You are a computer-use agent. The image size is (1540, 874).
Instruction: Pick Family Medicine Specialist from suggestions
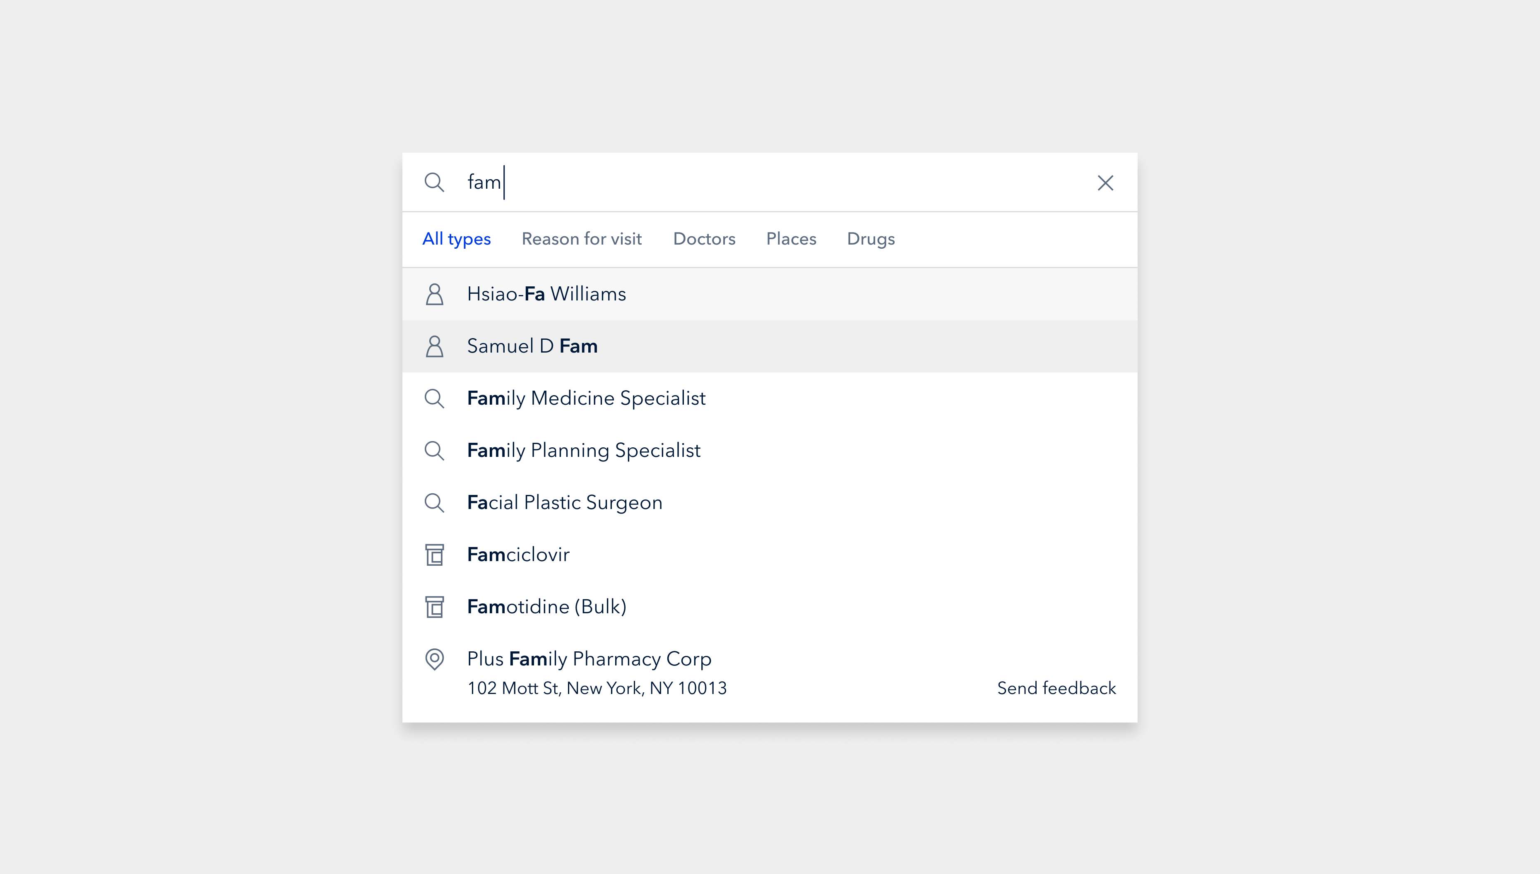pyautogui.click(x=770, y=399)
